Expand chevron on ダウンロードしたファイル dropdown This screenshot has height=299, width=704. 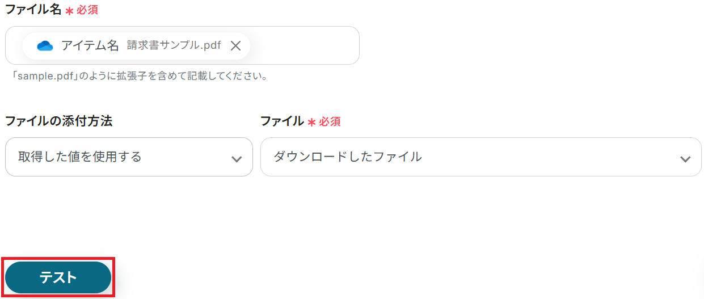(685, 159)
